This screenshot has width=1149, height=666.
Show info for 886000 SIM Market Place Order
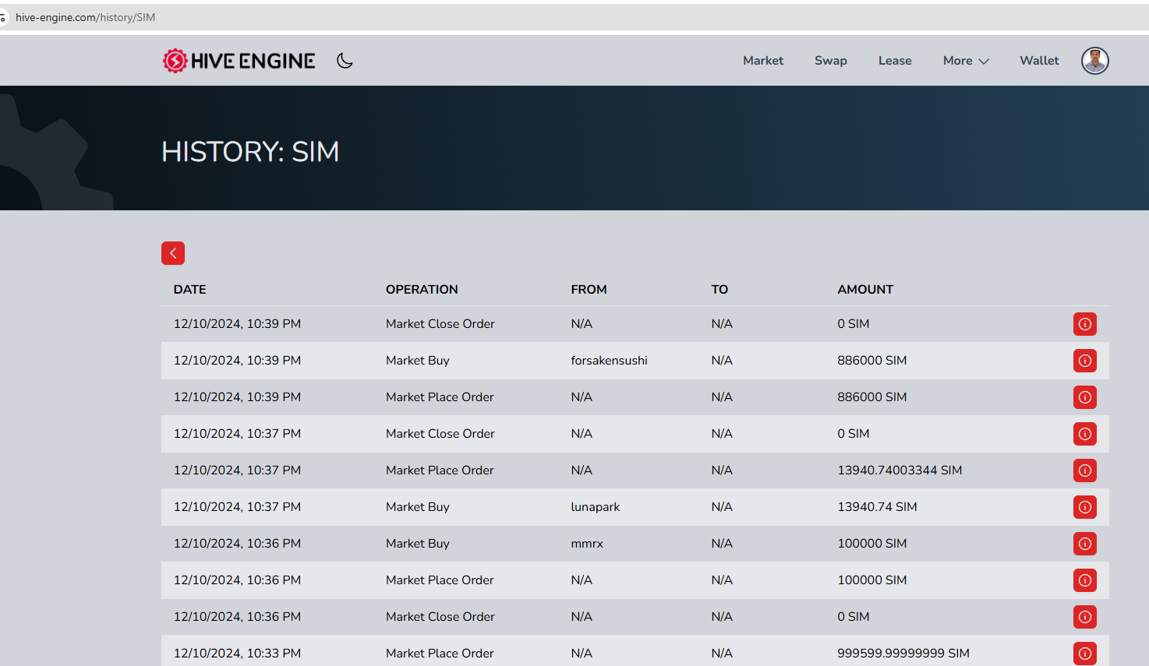[1085, 397]
